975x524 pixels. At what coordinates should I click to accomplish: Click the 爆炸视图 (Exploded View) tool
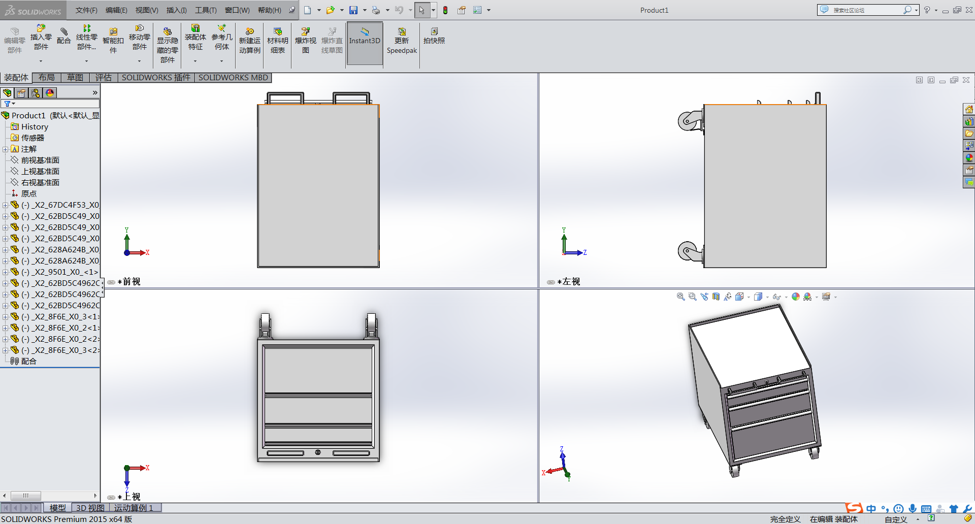306,41
